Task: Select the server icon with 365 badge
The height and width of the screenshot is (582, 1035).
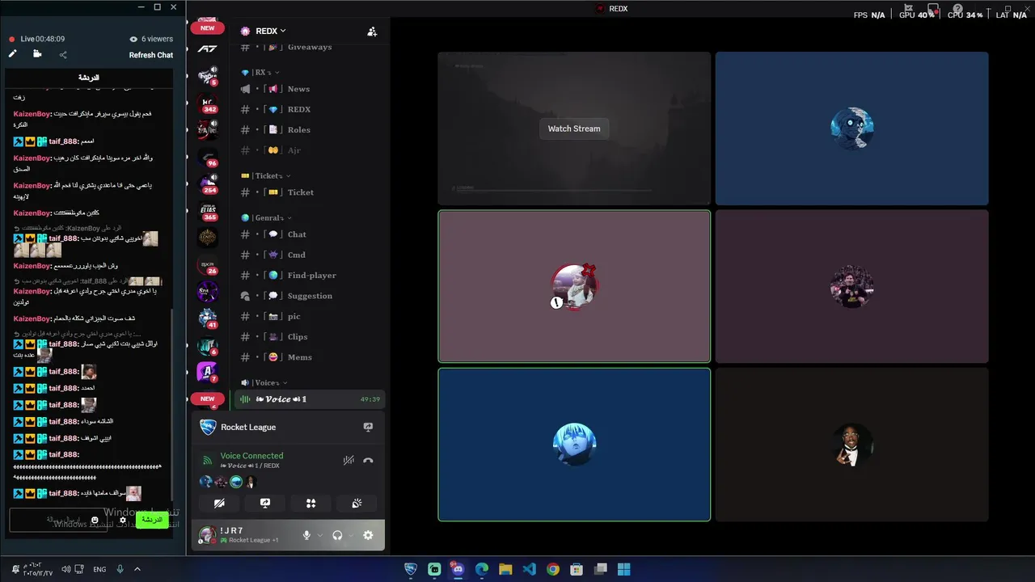Action: (208, 211)
